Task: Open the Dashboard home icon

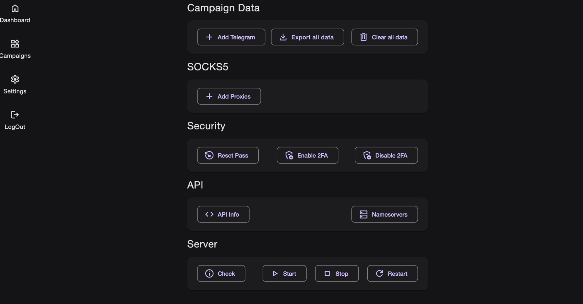Action: [15, 8]
